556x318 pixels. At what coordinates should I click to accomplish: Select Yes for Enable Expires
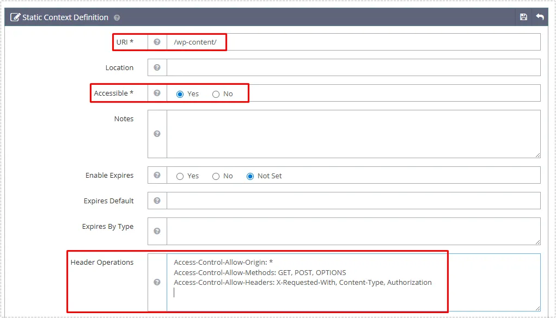click(x=180, y=176)
